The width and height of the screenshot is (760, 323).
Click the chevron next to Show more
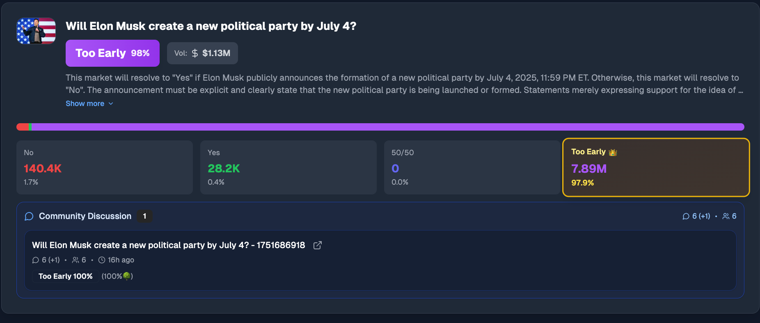[111, 104]
